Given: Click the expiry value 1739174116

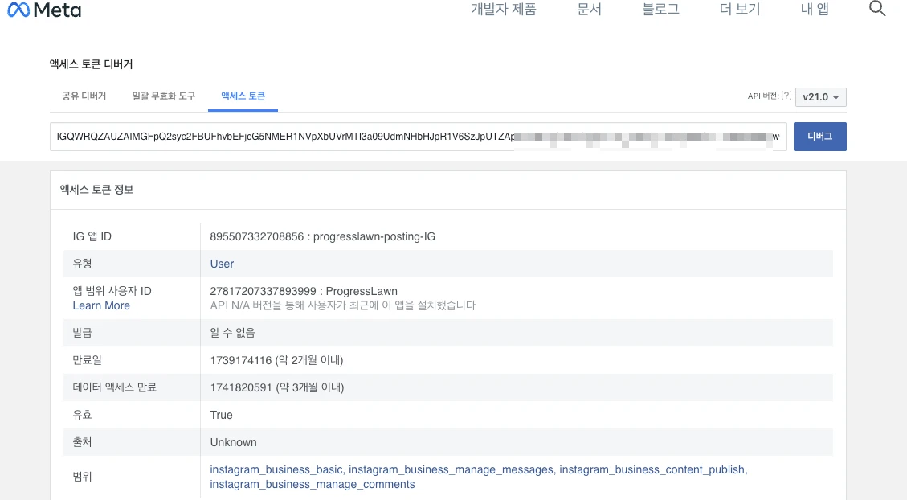Looking at the screenshot, I should pos(241,361).
